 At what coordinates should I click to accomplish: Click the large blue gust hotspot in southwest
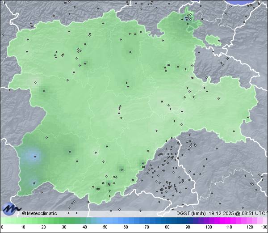point(33,156)
